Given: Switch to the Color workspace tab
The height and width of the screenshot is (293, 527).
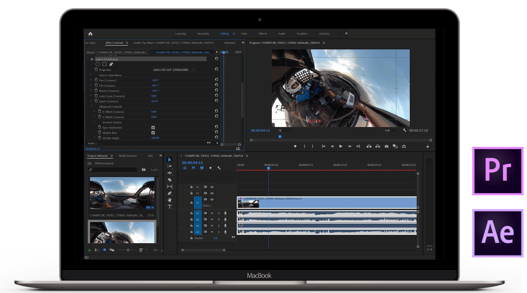Looking at the screenshot, I should (244, 33).
